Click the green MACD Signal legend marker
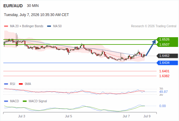 25,101
